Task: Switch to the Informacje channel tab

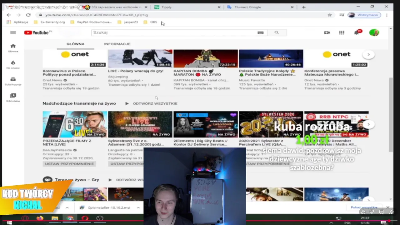Action: click(117, 44)
